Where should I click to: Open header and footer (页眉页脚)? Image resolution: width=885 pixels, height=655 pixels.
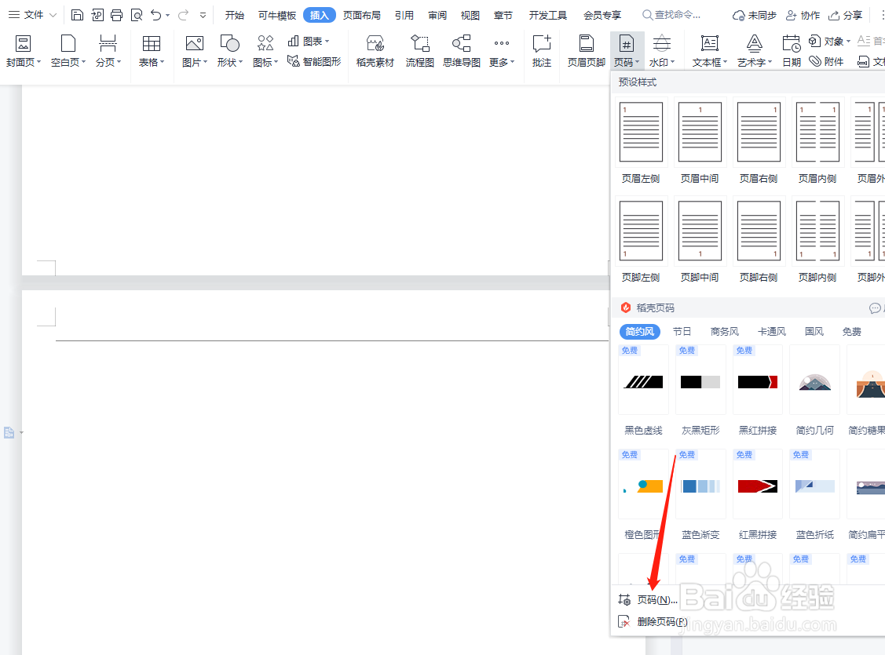587,51
